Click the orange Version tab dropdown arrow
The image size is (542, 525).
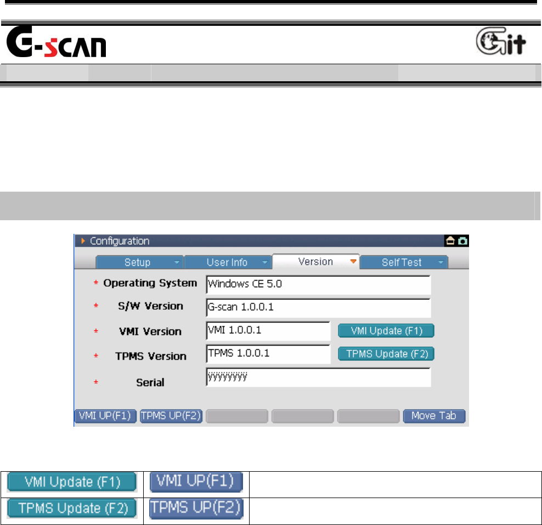click(353, 261)
